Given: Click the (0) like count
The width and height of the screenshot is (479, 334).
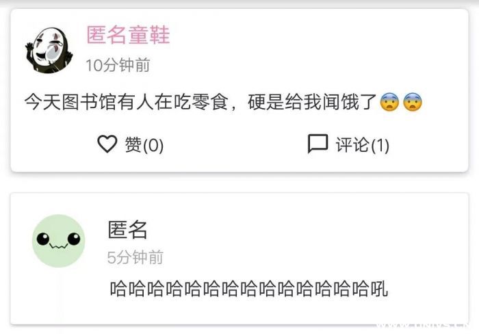Looking at the screenshot, I should (x=153, y=145).
